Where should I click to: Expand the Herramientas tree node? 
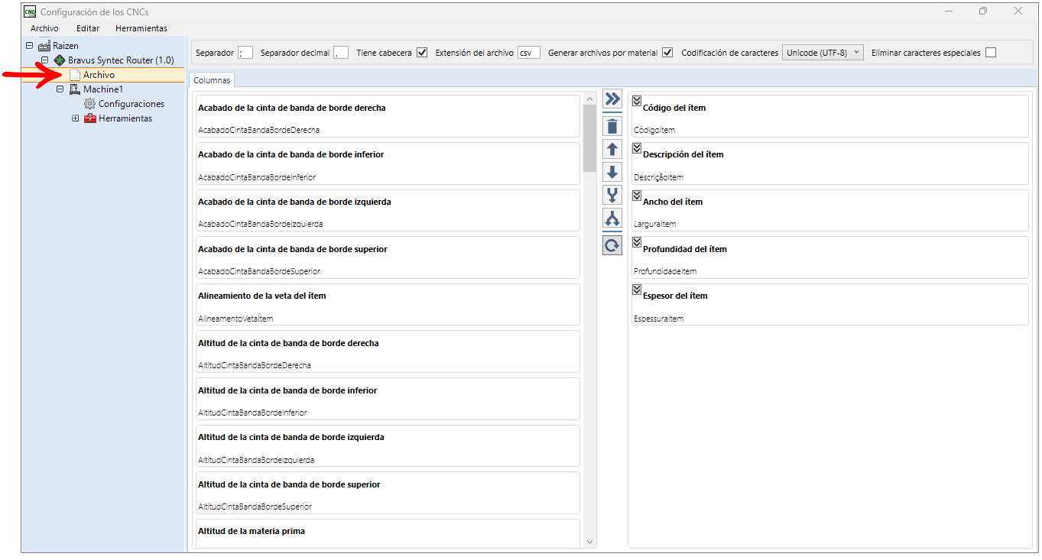[x=76, y=118]
